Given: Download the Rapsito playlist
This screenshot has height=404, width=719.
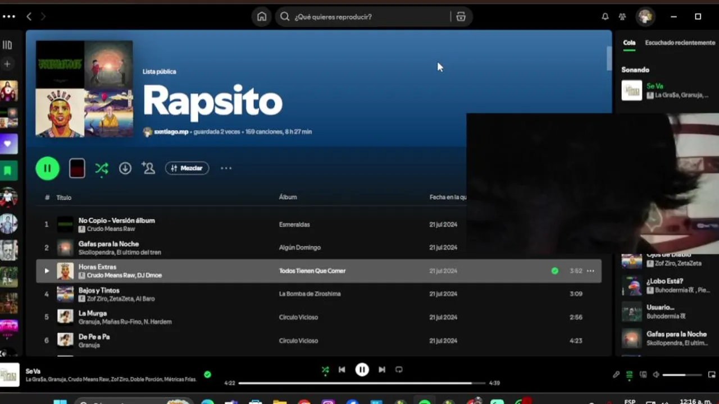Looking at the screenshot, I should [125, 168].
